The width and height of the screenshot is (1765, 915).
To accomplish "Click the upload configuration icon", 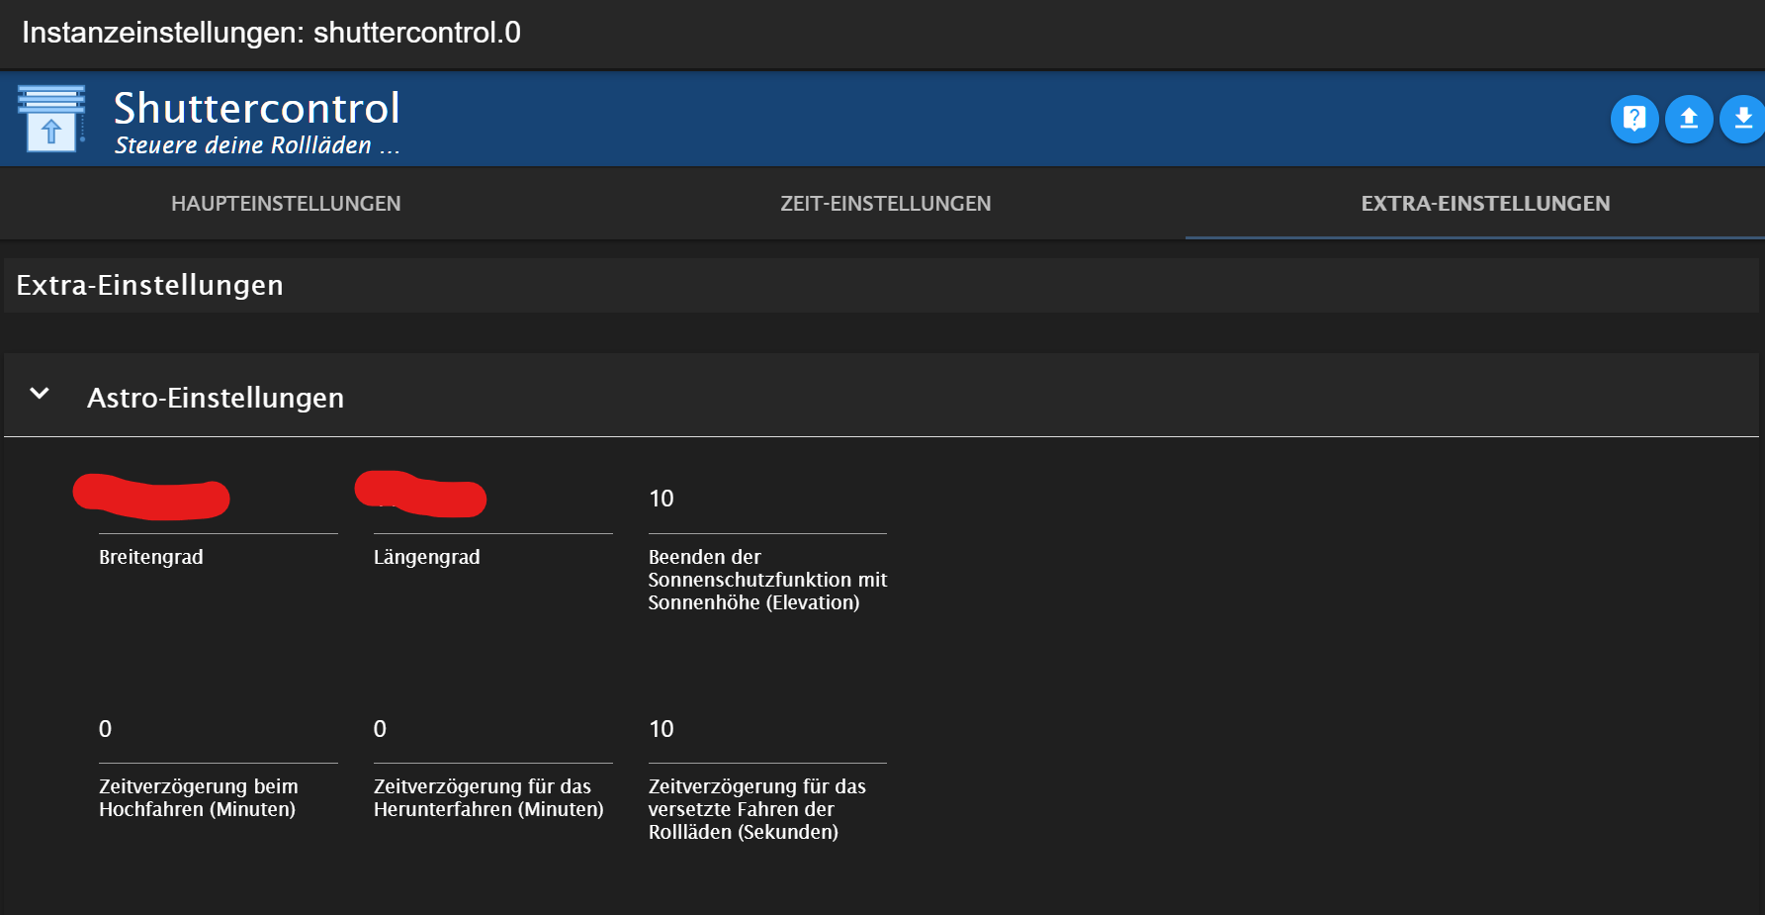I will point(1689,119).
